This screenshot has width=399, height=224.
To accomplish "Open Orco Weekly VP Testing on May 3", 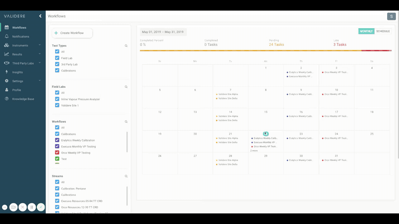I will (x=335, y=72).
